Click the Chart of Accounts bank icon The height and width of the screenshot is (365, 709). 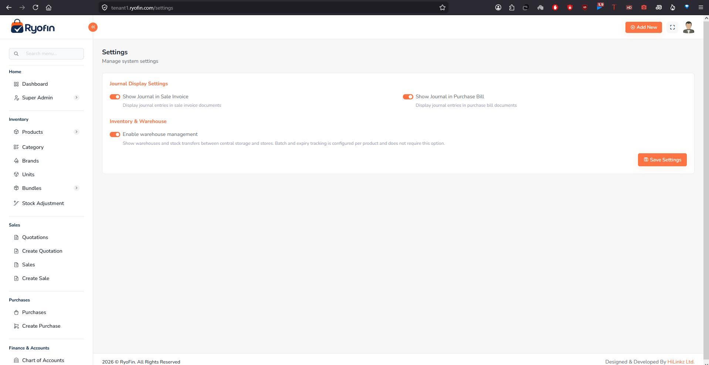pos(16,360)
